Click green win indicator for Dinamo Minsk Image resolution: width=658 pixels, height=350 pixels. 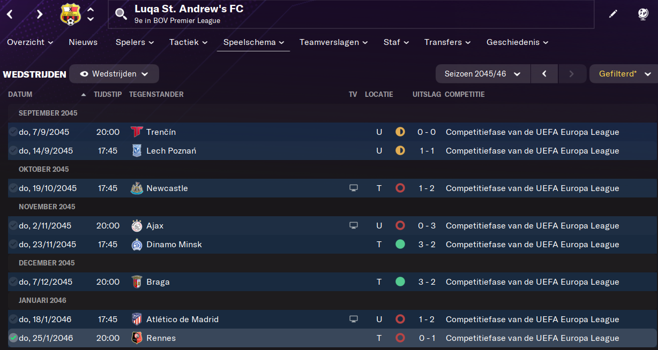[400, 245]
